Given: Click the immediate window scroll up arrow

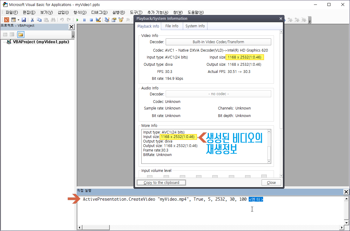Looking at the screenshot, I should tap(346, 199).
